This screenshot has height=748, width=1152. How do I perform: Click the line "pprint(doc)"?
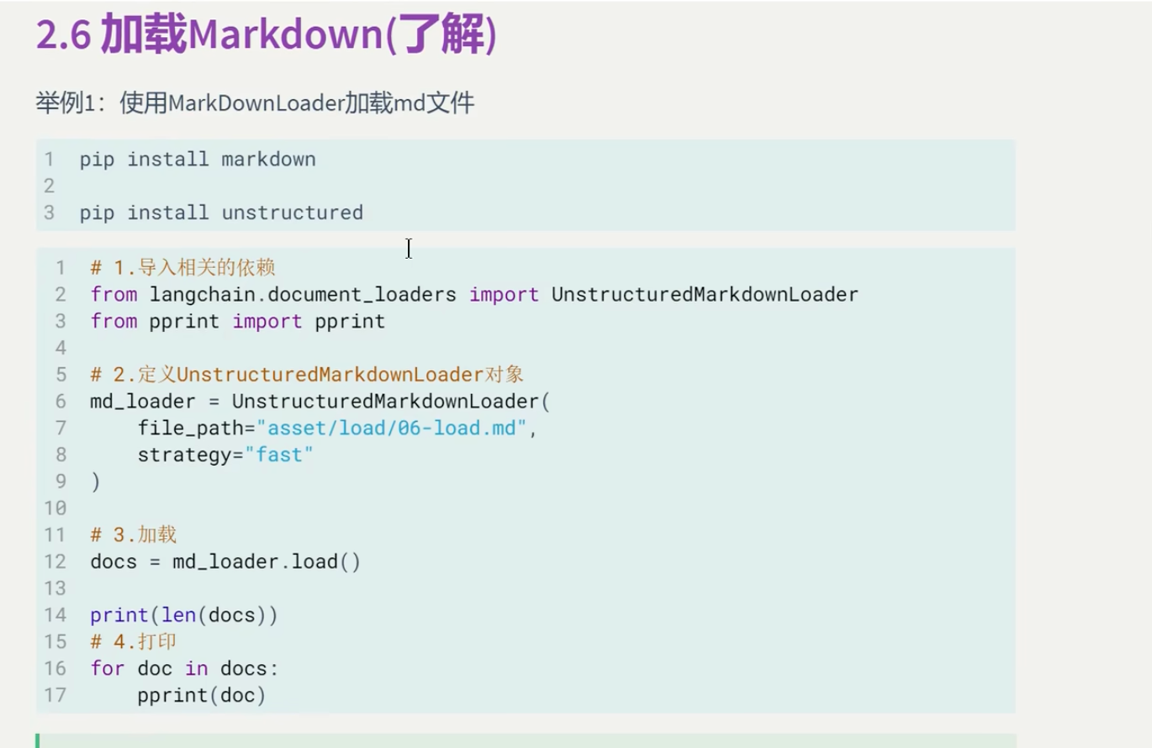pyautogui.click(x=202, y=695)
